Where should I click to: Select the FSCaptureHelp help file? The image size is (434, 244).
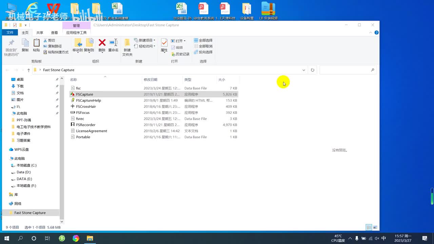pos(154,100)
